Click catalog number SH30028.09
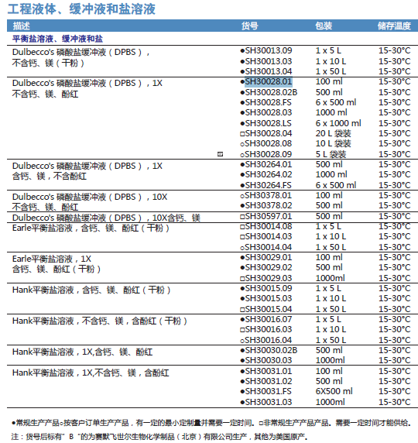Viewport: 418px width, 443px height. coord(269,154)
